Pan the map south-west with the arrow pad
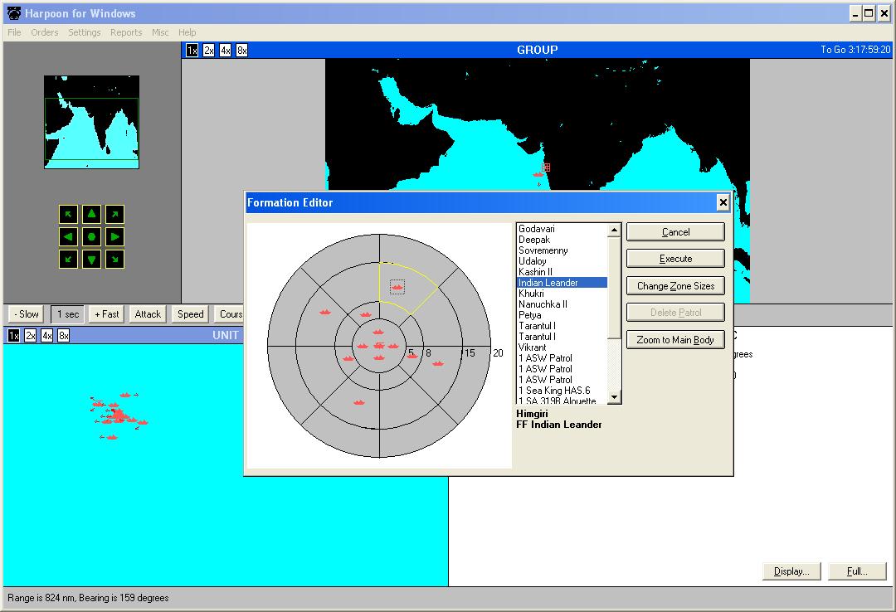 69,259
